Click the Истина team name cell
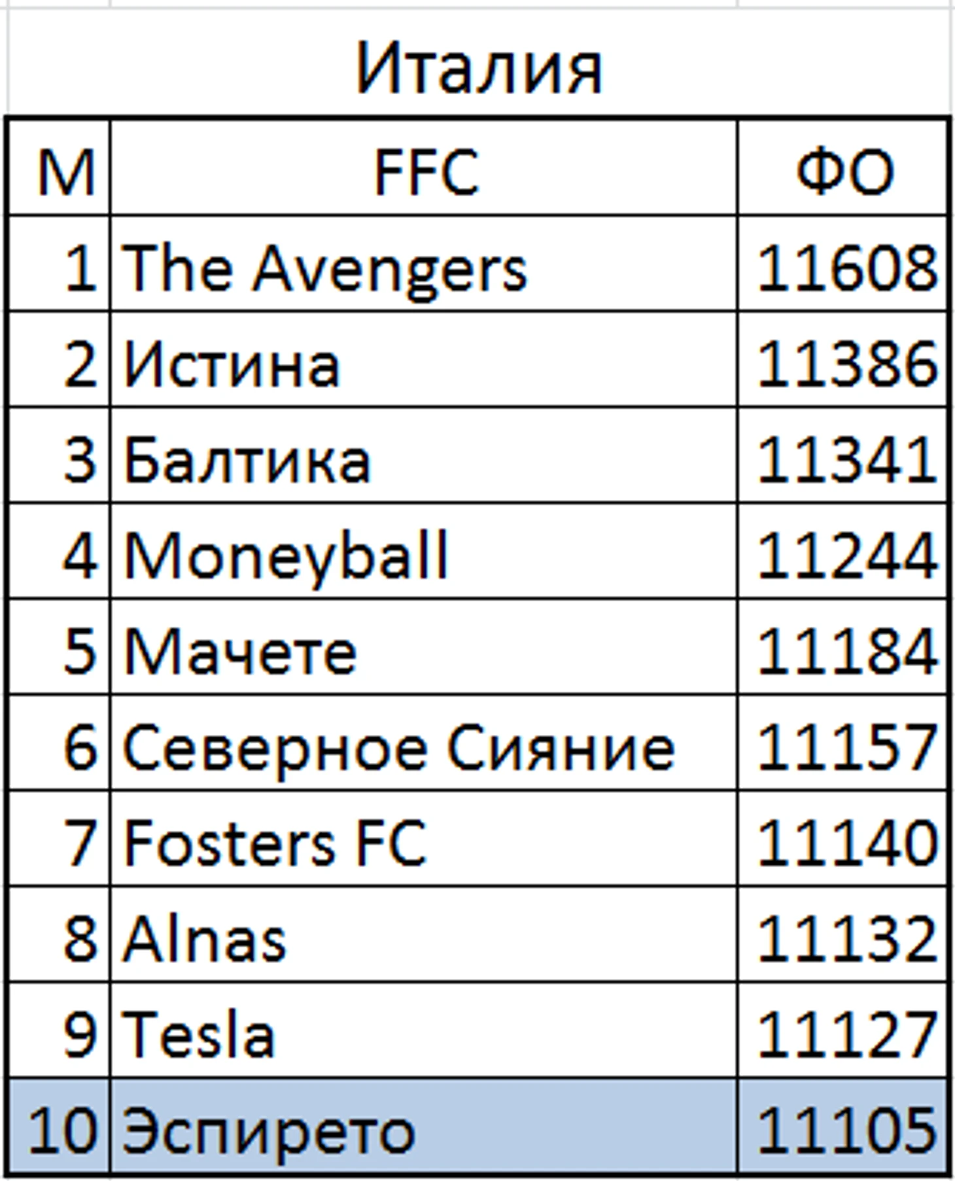The height and width of the screenshot is (1181, 955). click(424, 359)
